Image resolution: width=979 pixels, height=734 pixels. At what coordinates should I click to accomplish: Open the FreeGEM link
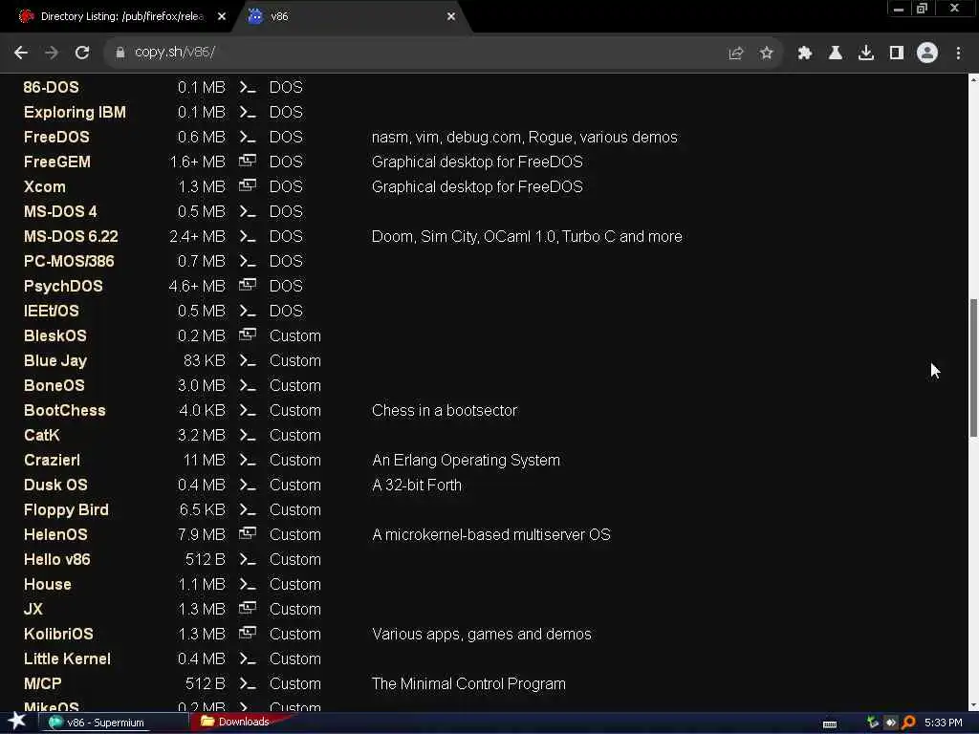(56, 162)
